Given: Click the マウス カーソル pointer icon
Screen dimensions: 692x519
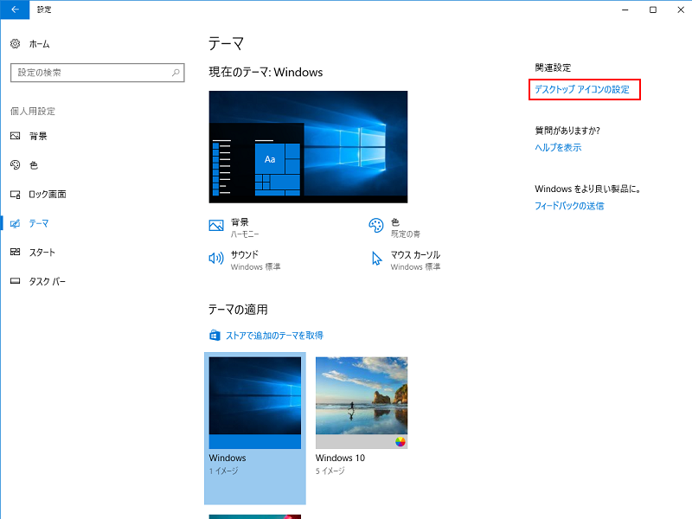Looking at the screenshot, I should coord(376,259).
